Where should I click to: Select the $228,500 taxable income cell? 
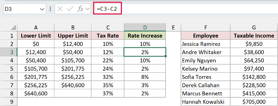(254, 85)
